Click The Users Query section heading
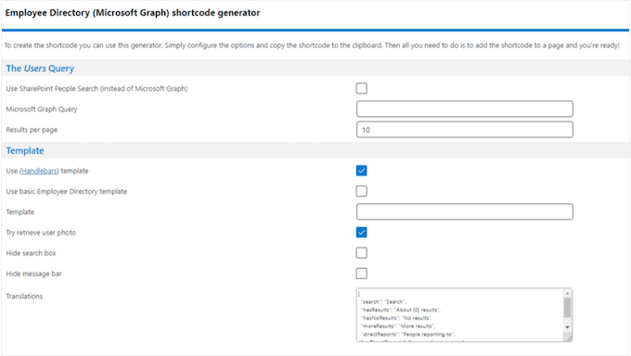This screenshot has width=631, height=356. [40, 69]
